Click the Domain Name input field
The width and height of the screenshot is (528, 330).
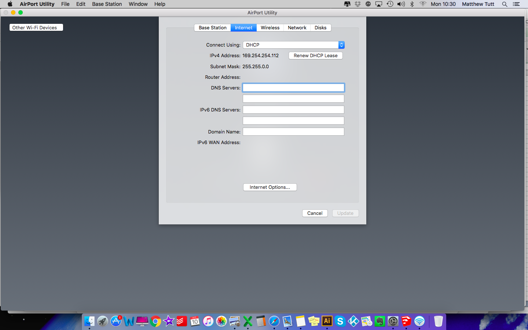(x=294, y=132)
